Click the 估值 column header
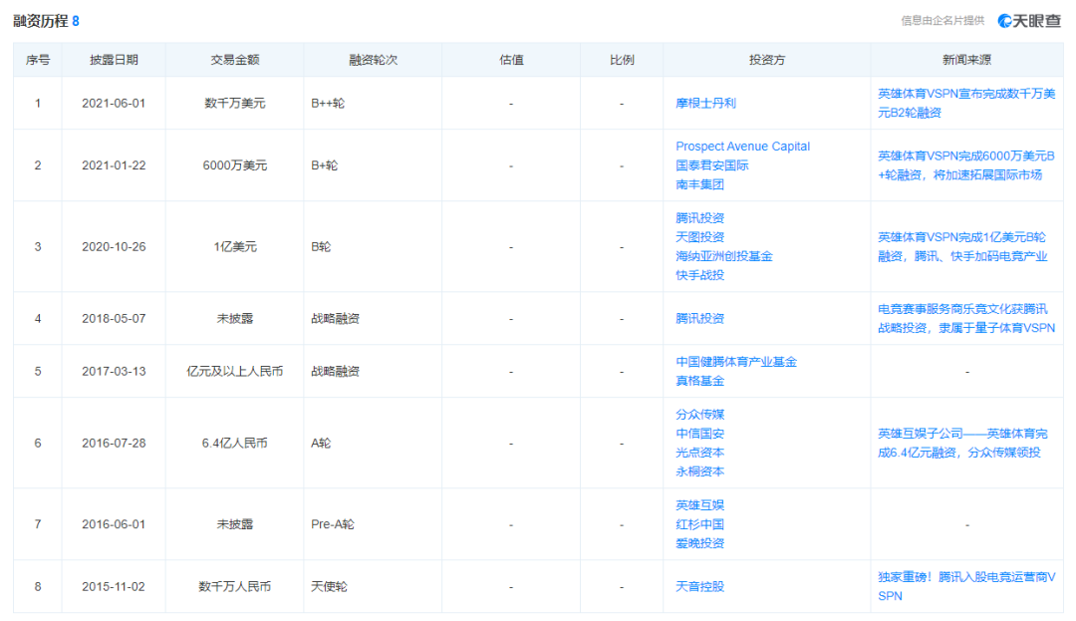Image resolution: width=1076 pixels, height=621 pixels. point(511,60)
